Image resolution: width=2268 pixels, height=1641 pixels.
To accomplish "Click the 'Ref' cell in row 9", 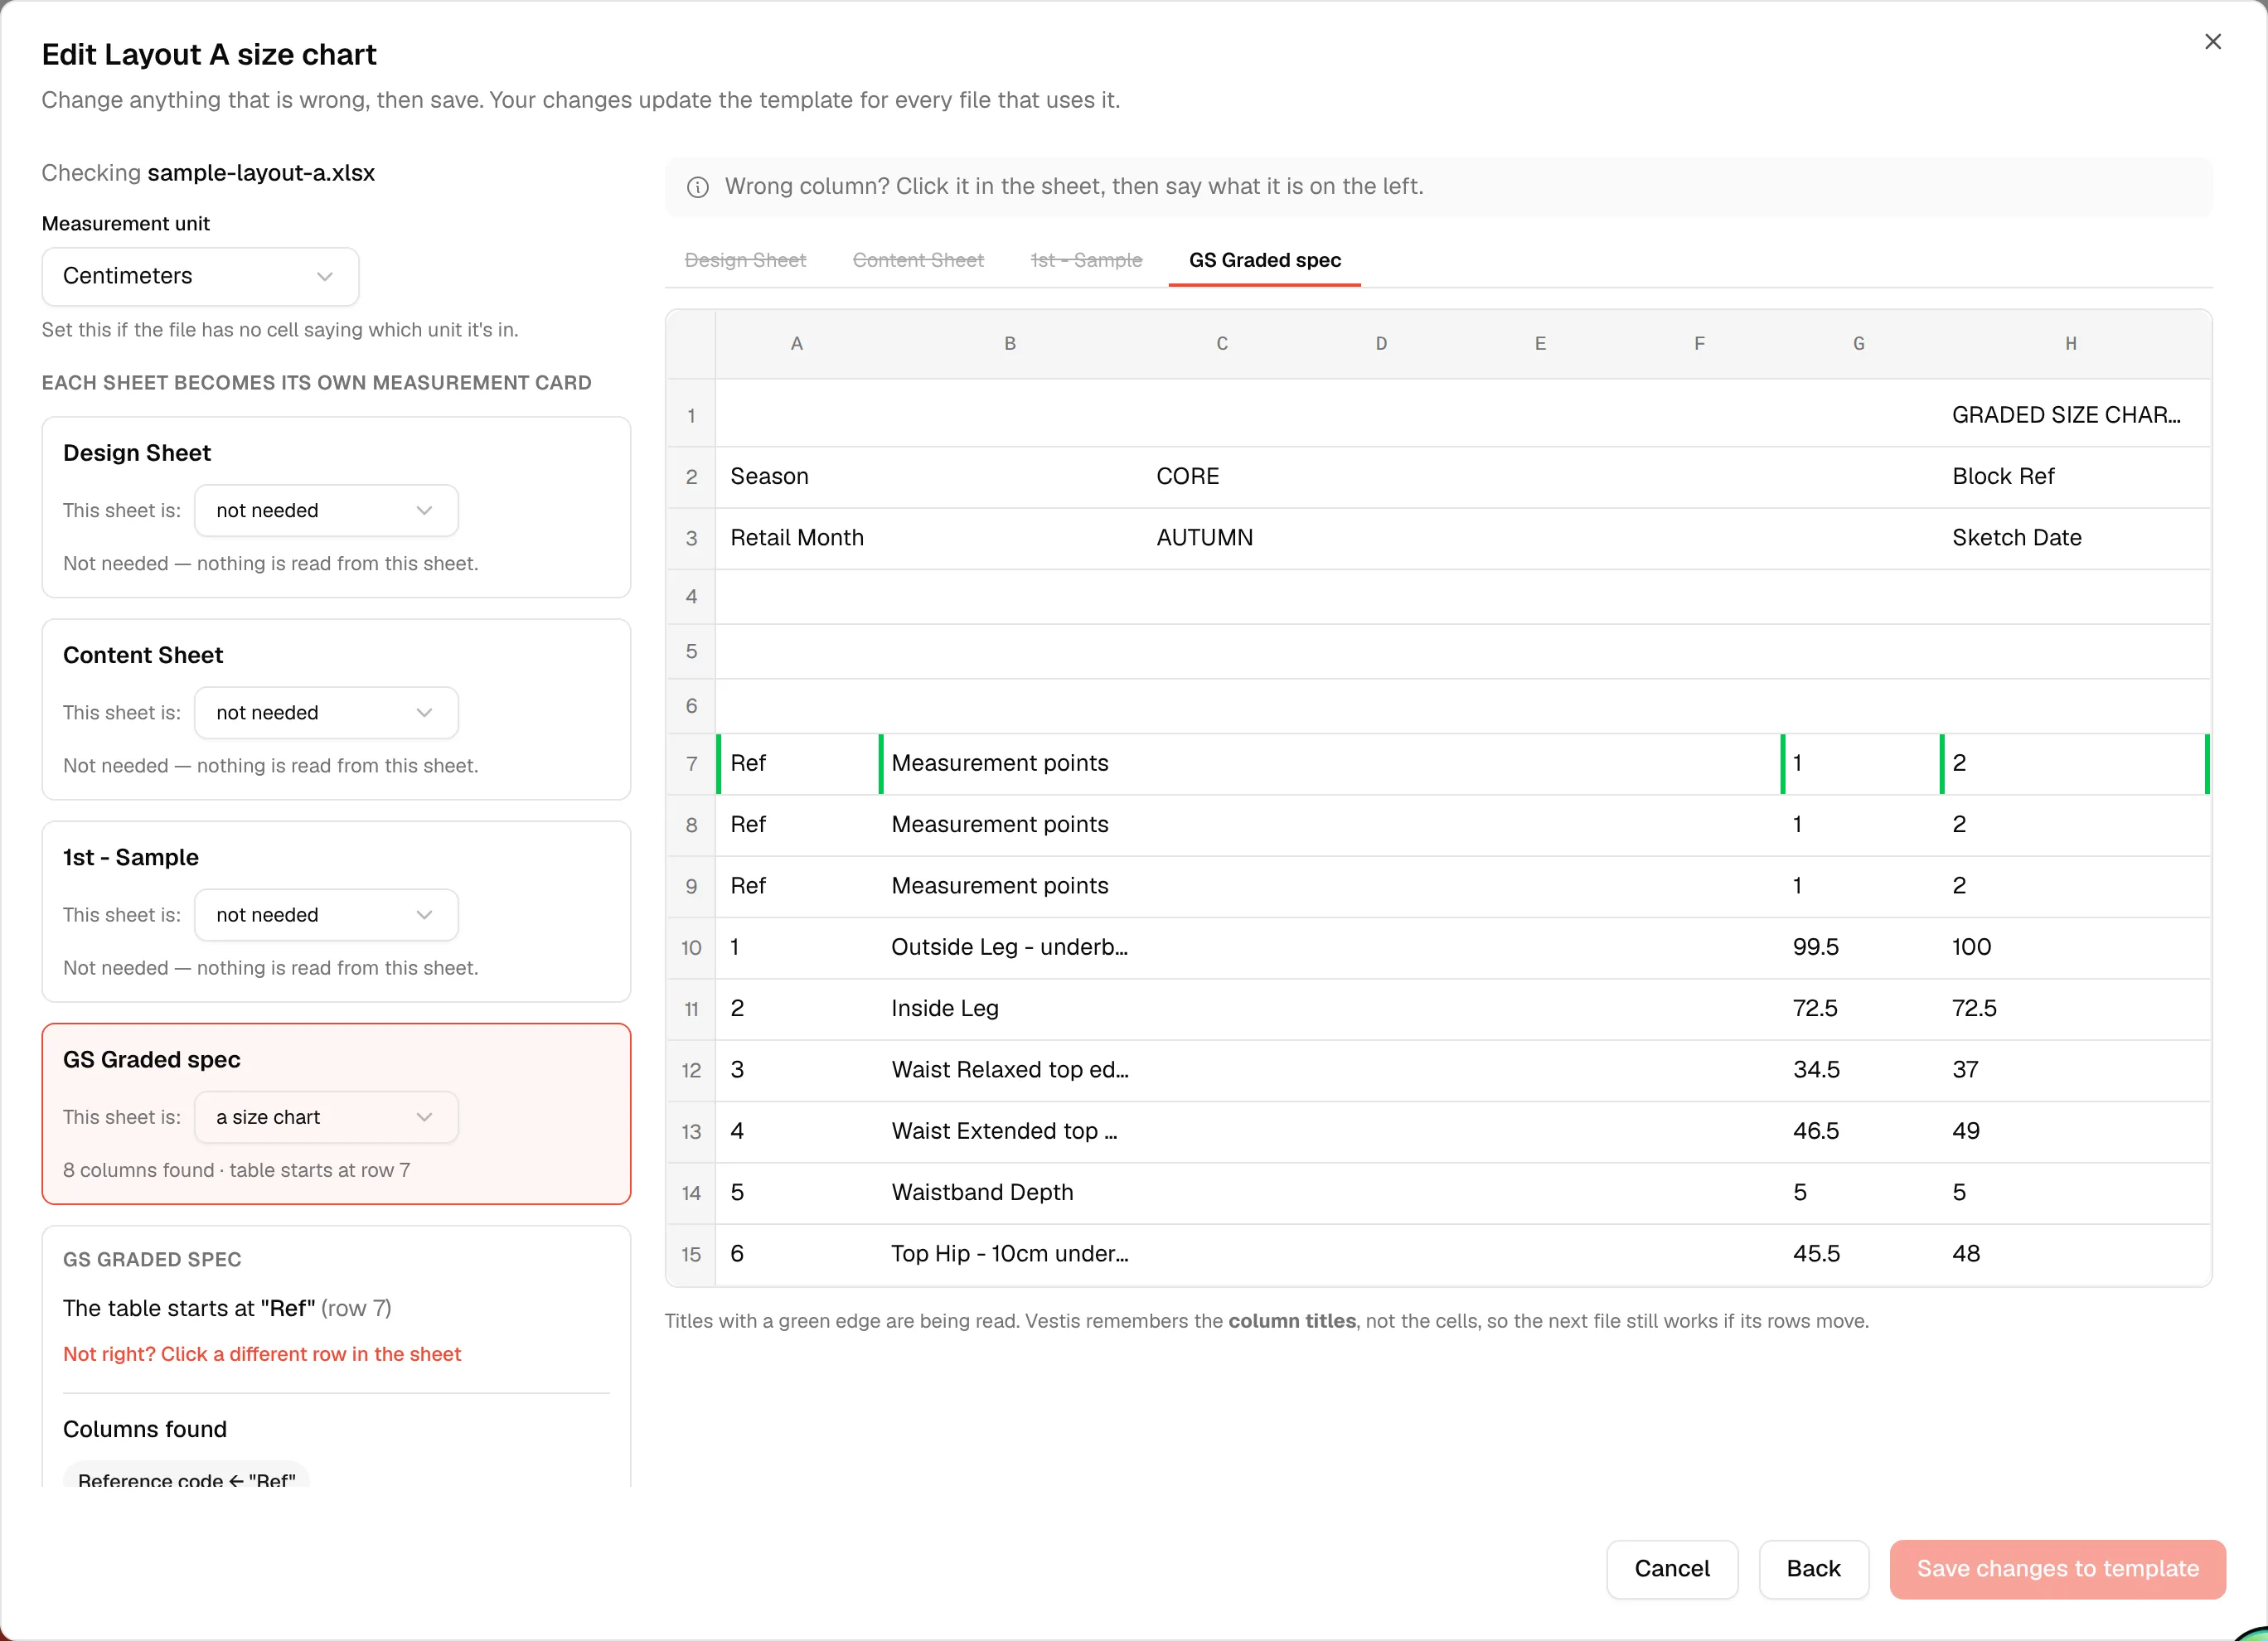I will [x=797, y=886].
